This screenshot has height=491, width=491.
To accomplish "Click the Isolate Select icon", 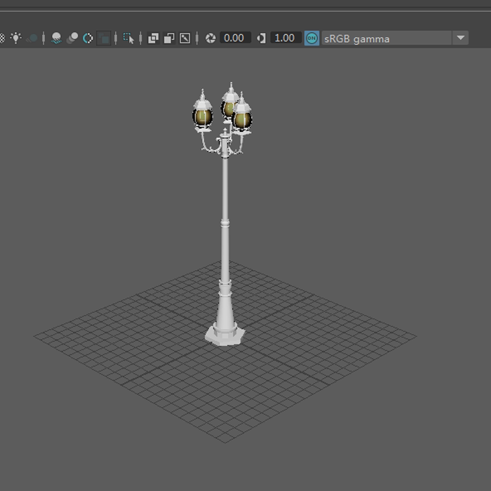I will [128, 38].
